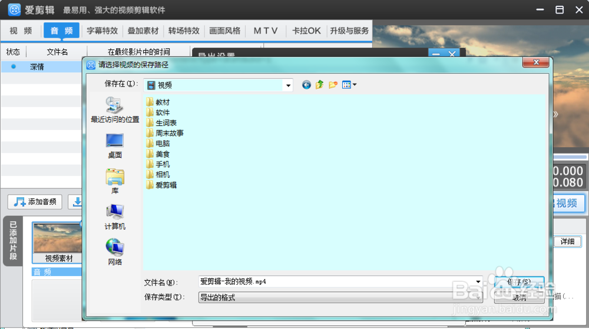Select the 电脑 folder
Screen dimensions: 589x329
pyautogui.click(x=158, y=143)
